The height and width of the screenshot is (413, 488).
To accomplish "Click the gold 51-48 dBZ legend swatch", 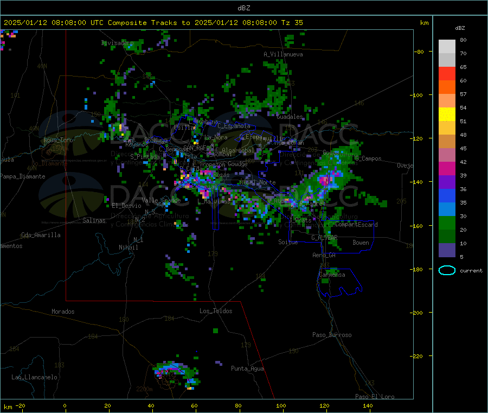I will (447, 128).
